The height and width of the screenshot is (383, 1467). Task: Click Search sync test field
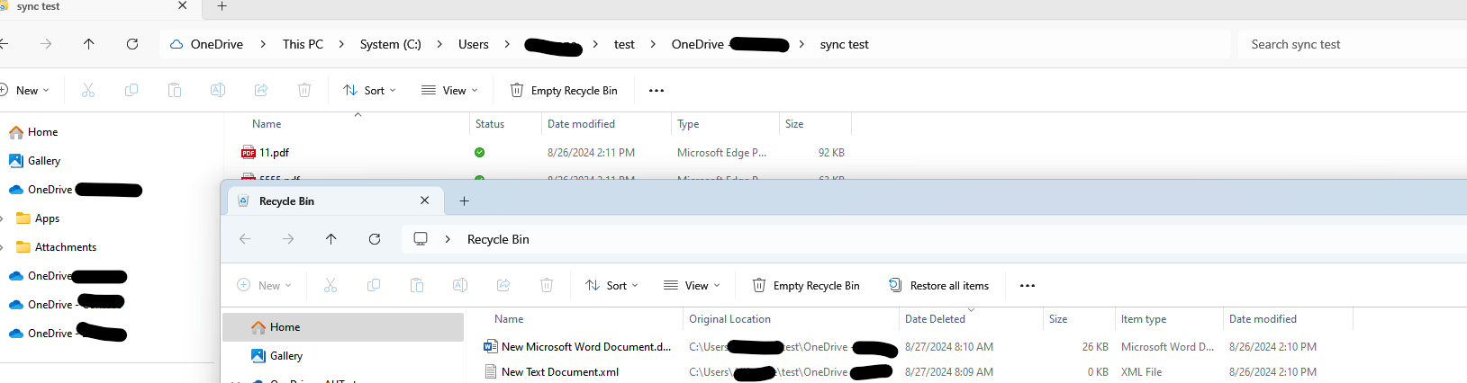point(1353,44)
